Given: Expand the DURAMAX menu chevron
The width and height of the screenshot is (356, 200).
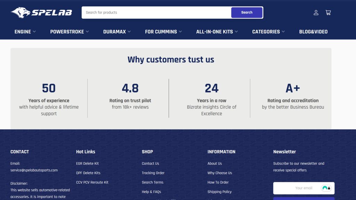Looking at the screenshot, I should click(129, 32).
